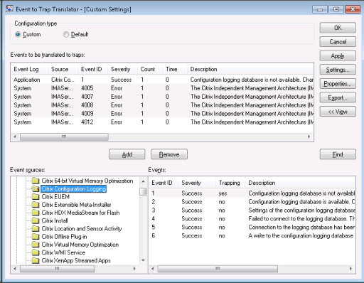Viewport: 364px width, 283px height.
Task: Select the IMASer... event 4005 row
Action: (162, 88)
